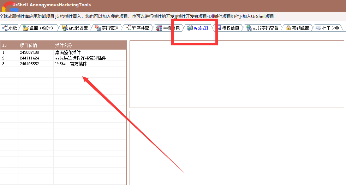Click project number 244711424
This screenshot has height=185, width=346.
pyautogui.click(x=29, y=58)
